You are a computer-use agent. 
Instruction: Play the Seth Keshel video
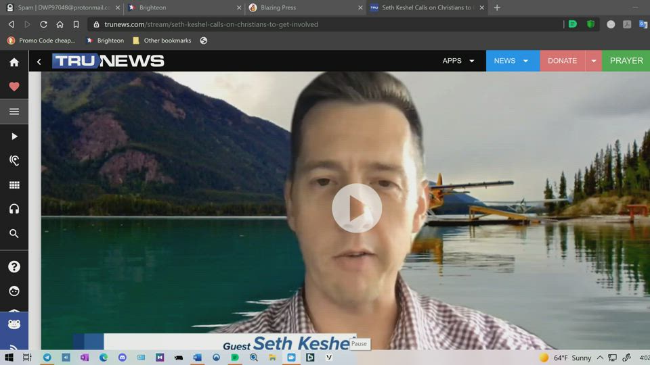pyautogui.click(x=357, y=208)
